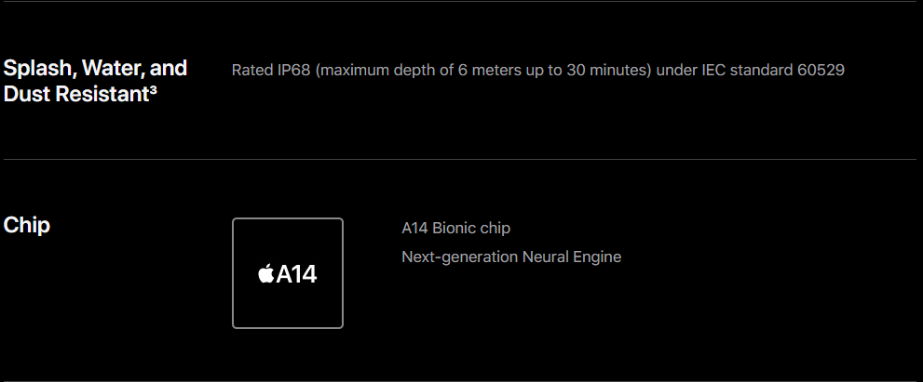Viewport: 923px width, 382px height.
Task: Select the Chip section heading
Action: pos(26,225)
